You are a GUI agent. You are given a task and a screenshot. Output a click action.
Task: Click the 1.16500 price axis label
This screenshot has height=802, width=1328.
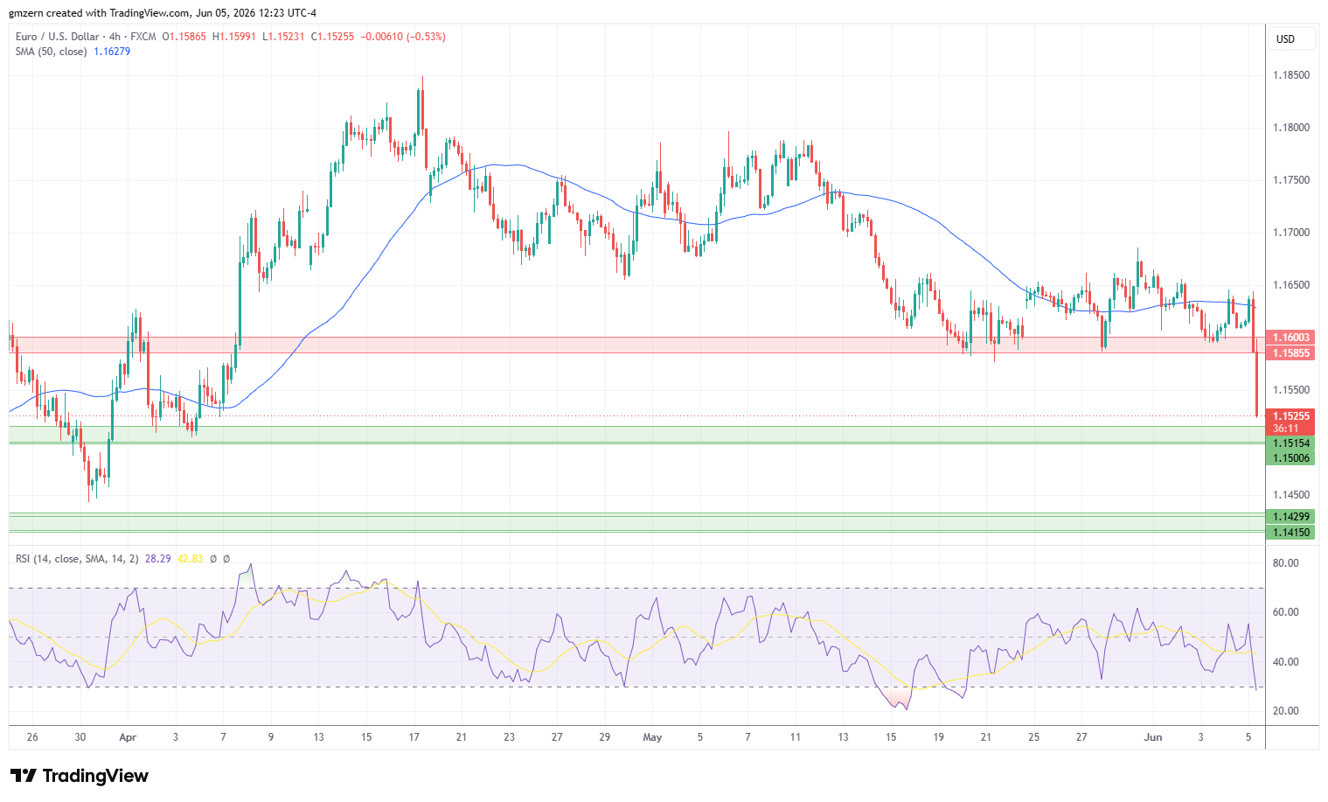point(1291,285)
